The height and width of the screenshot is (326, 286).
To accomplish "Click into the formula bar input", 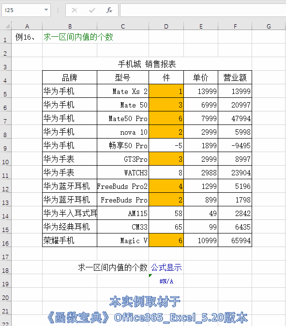I will click(x=203, y=10).
